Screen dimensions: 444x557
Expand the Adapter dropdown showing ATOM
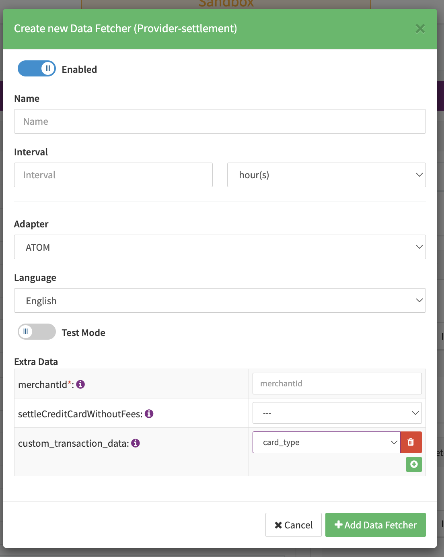point(220,247)
